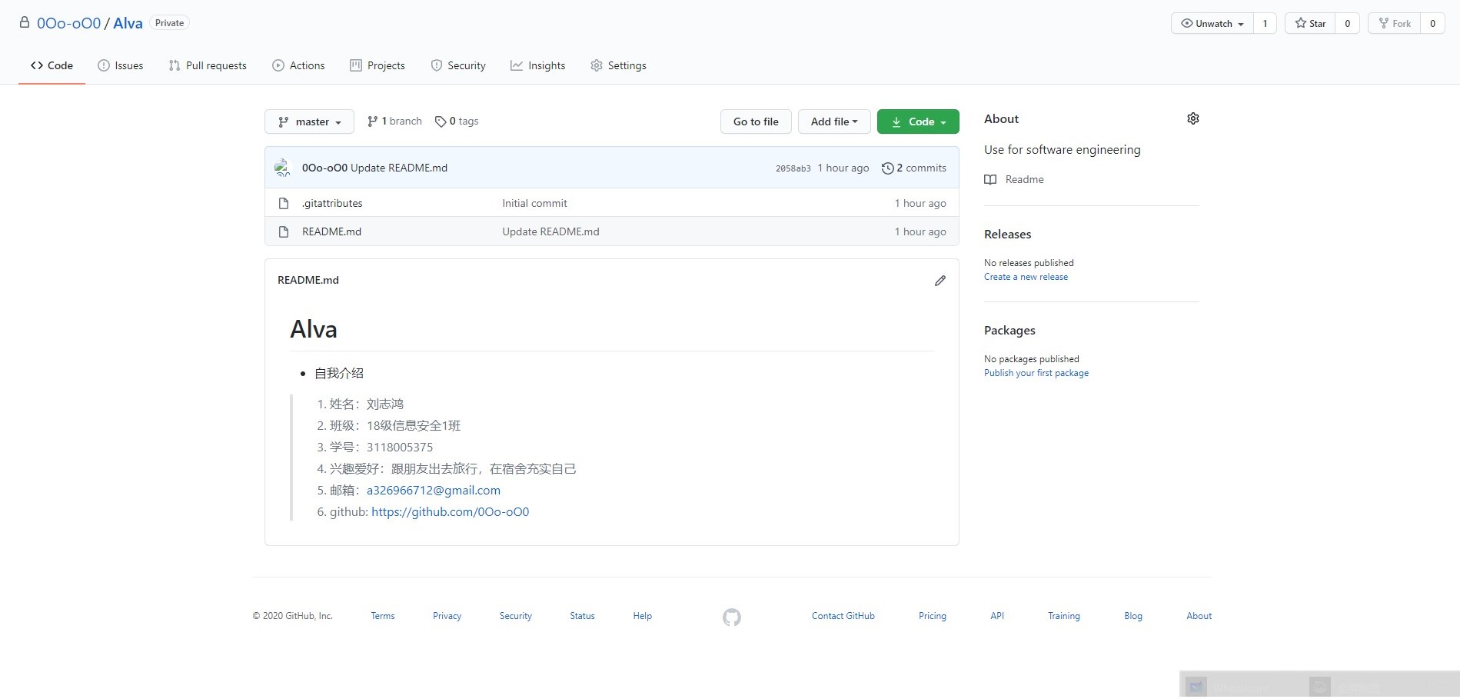Click the private lock icon beside repository name

point(25,22)
